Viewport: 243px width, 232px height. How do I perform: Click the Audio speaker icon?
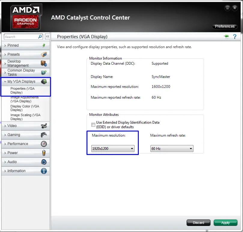44,162
